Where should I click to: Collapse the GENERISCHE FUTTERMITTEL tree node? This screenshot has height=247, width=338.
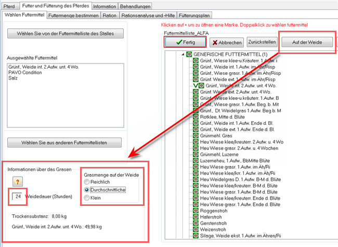(183, 55)
